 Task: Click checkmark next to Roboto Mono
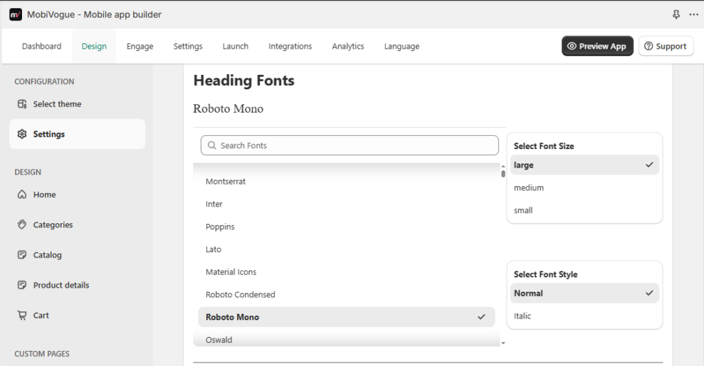[481, 317]
